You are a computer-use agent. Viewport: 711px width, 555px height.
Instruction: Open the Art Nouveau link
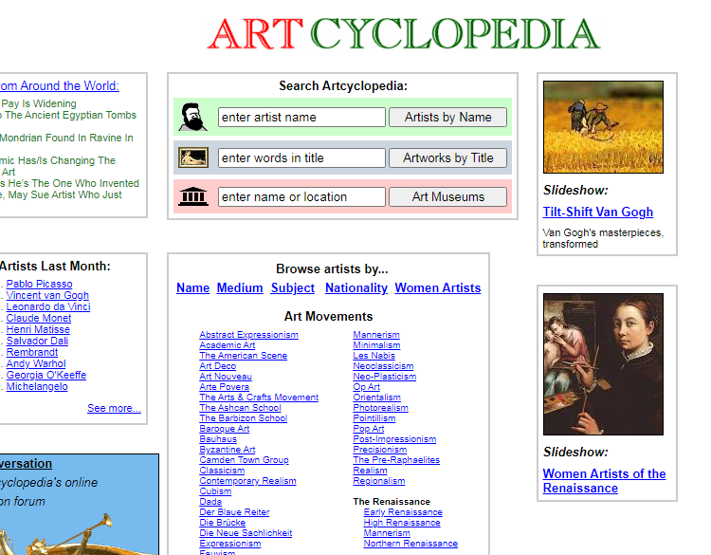pos(226,377)
